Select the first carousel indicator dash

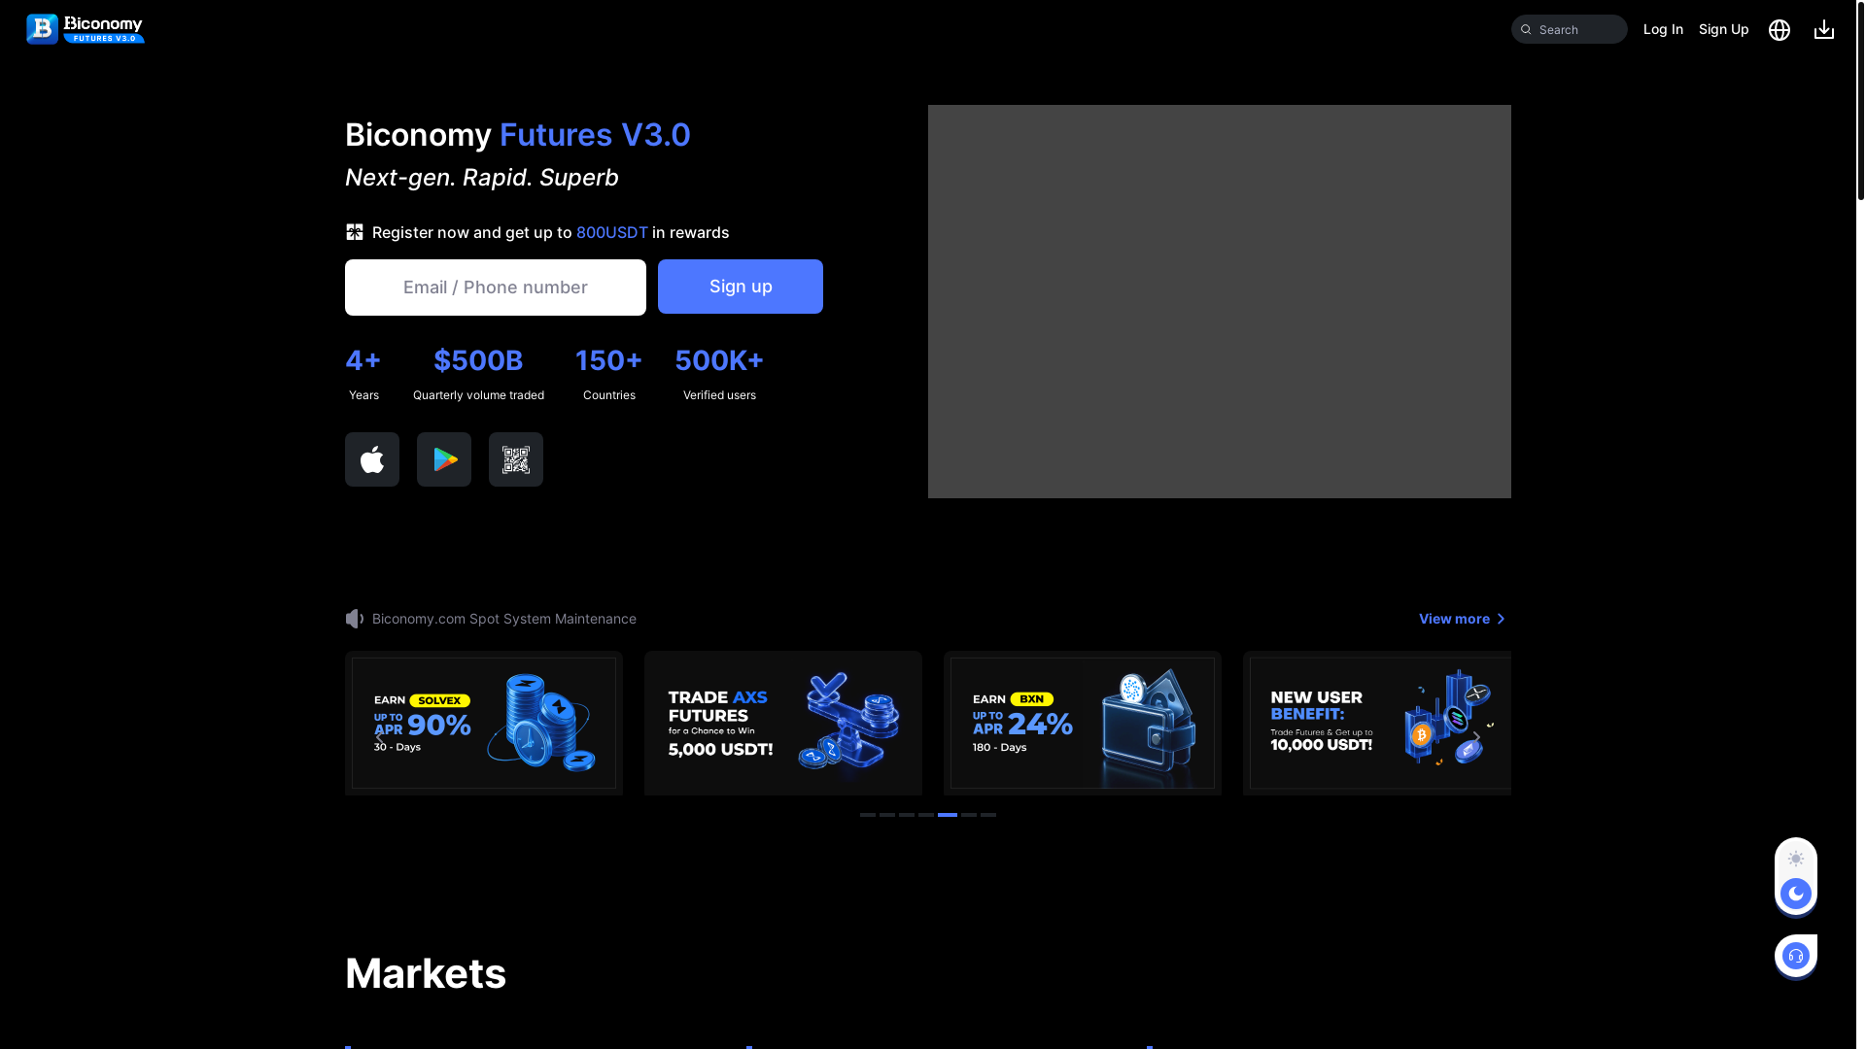pos(868,815)
